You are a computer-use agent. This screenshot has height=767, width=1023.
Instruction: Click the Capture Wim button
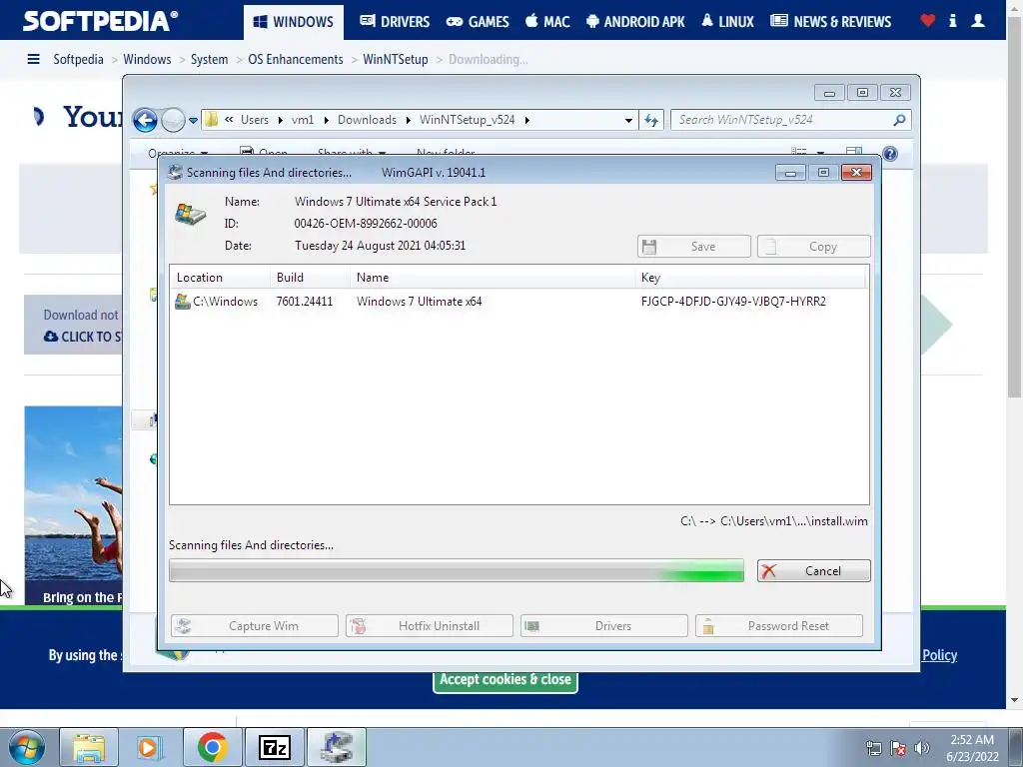click(x=255, y=626)
